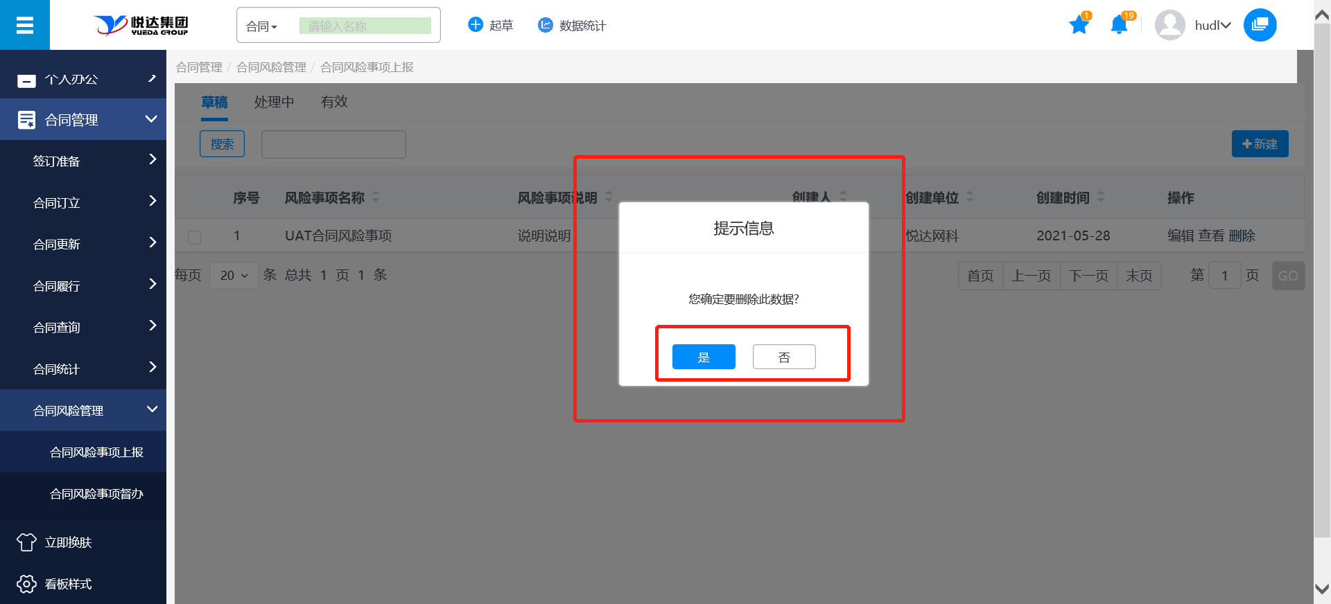Click the blue windows icon at top right
1331x604 pixels.
1260,26
